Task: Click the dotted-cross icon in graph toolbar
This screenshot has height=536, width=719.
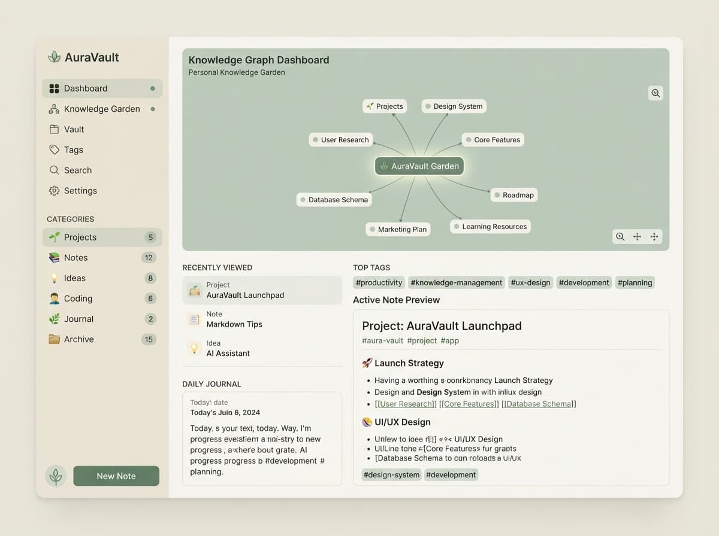Action: (654, 236)
